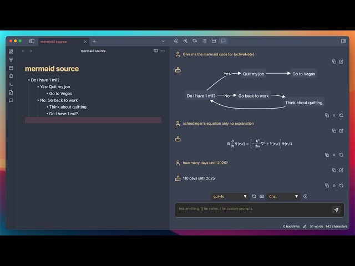
Task: Edit the schrodinger's equation prompt
Action: tap(342, 131)
